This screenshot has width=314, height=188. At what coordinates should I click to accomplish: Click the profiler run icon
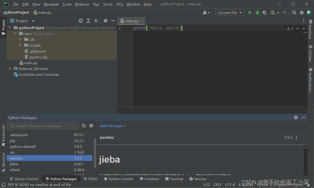tap(273, 13)
